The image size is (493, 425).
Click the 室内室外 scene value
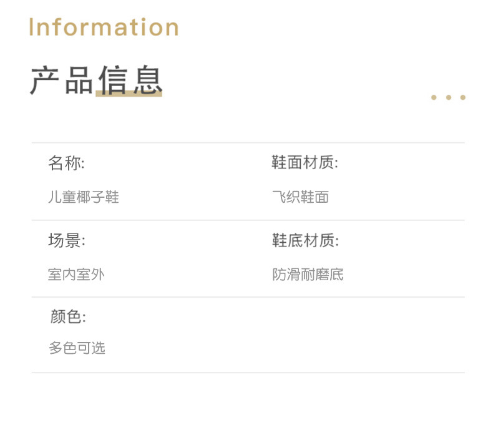pos(76,274)
